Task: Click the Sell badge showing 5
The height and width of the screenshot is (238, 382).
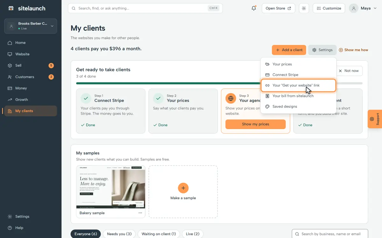Action: click(x=51, y=66)
